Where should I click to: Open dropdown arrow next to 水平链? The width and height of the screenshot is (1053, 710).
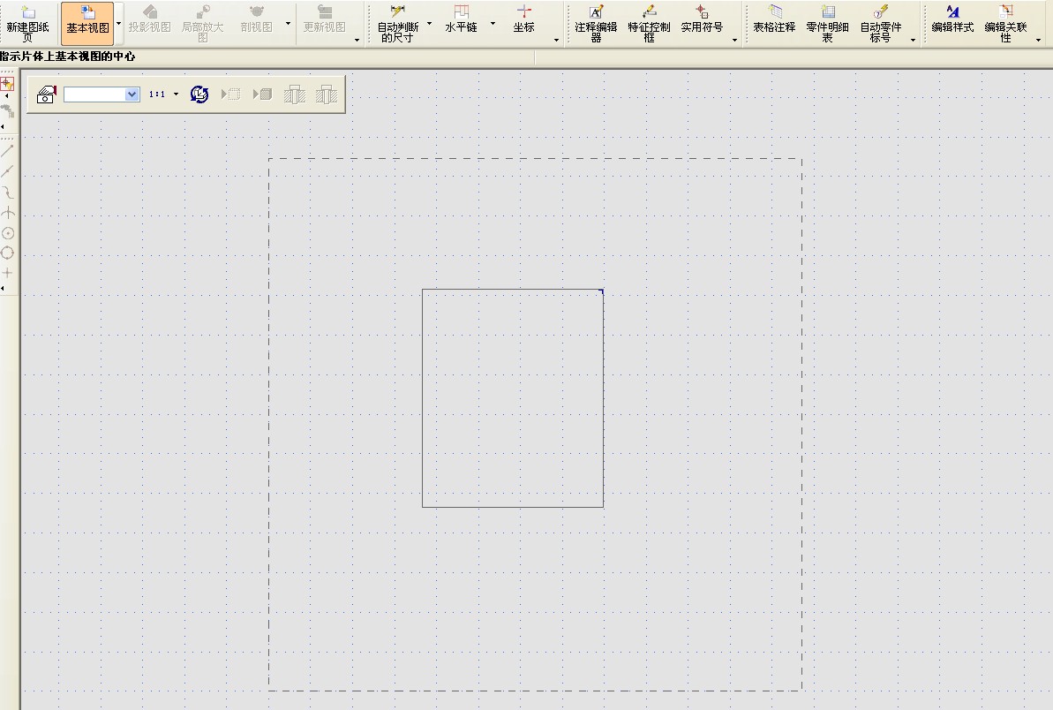point(493,23)
